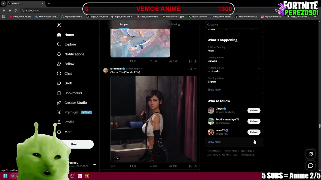Screen dimensions: 321x180
Task: Open the floating messages drawer button
Action: click(310, 165)
